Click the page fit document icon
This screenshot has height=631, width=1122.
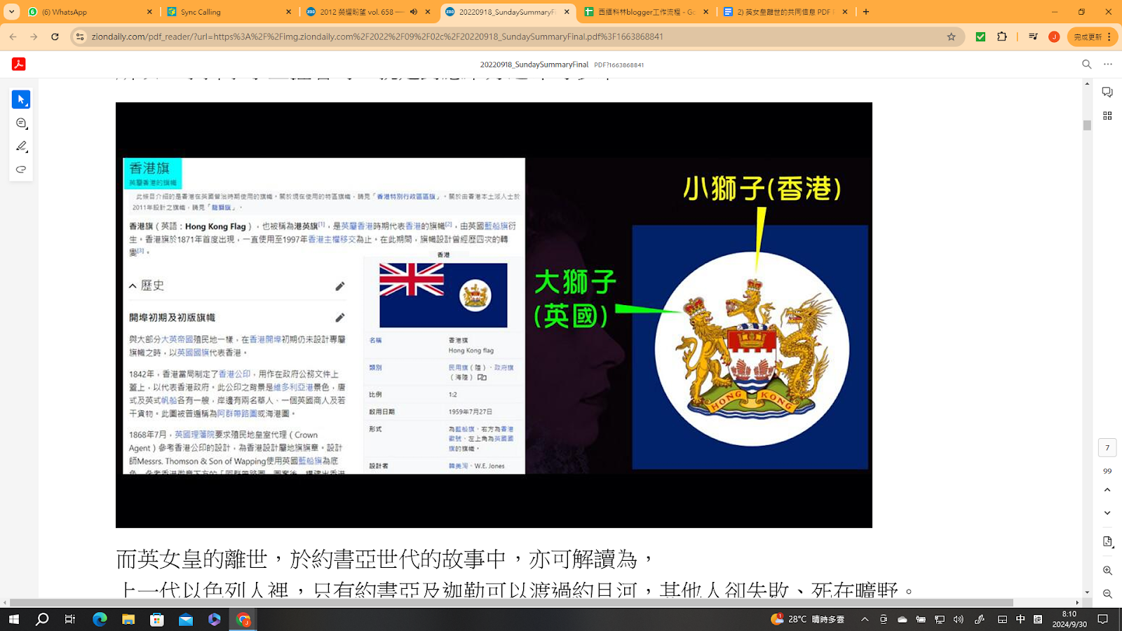click(x=1107, y=542)
